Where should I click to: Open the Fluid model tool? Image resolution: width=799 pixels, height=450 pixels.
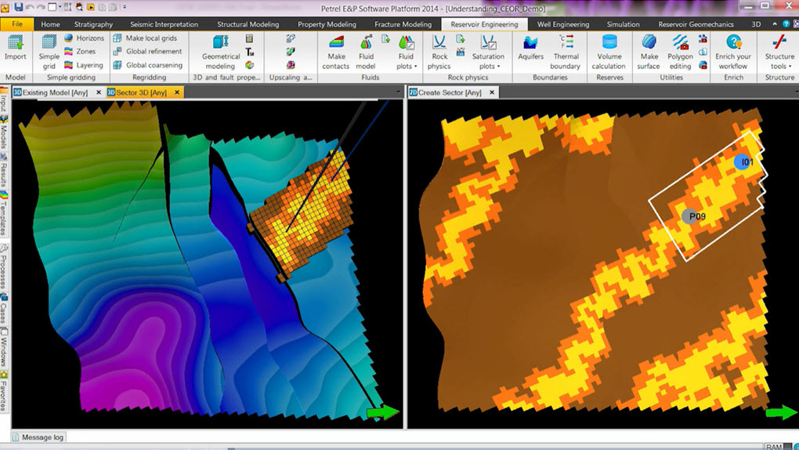click(366, 52)
